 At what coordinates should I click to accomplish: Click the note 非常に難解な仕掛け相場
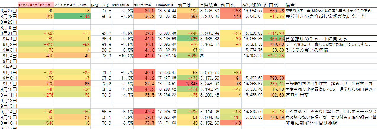click(x=311, y=123)
